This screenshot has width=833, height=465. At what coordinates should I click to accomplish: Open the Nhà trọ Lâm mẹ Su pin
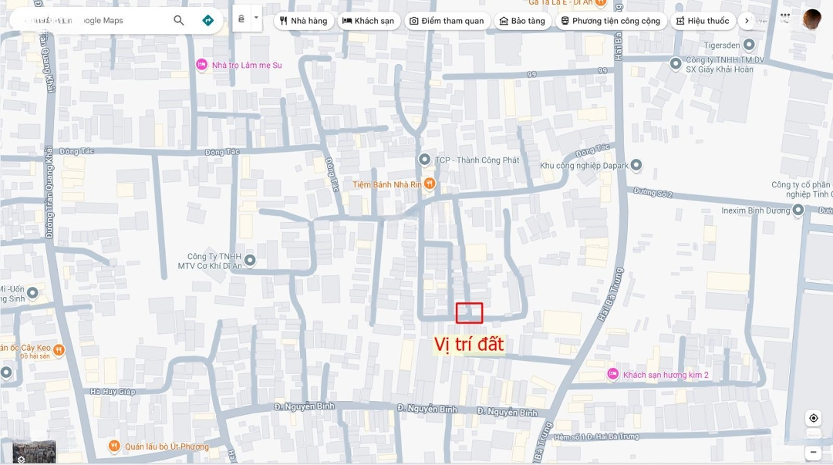click(202, 65)
